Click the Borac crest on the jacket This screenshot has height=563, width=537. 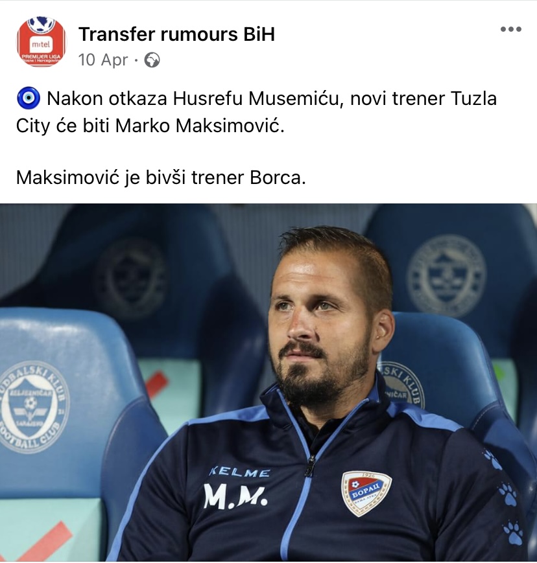point(366,493)
